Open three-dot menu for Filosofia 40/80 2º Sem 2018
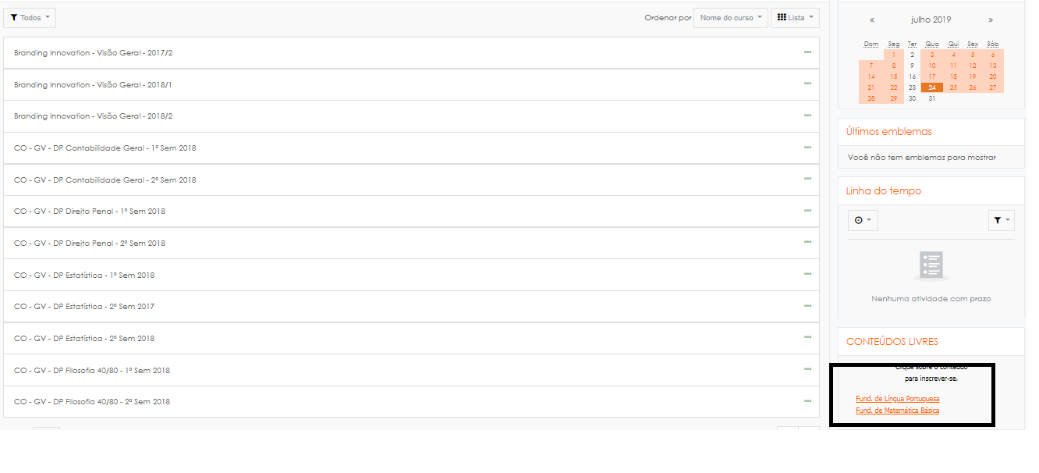This screenshot has height=473, width=1039. click(x=807, y=401)
